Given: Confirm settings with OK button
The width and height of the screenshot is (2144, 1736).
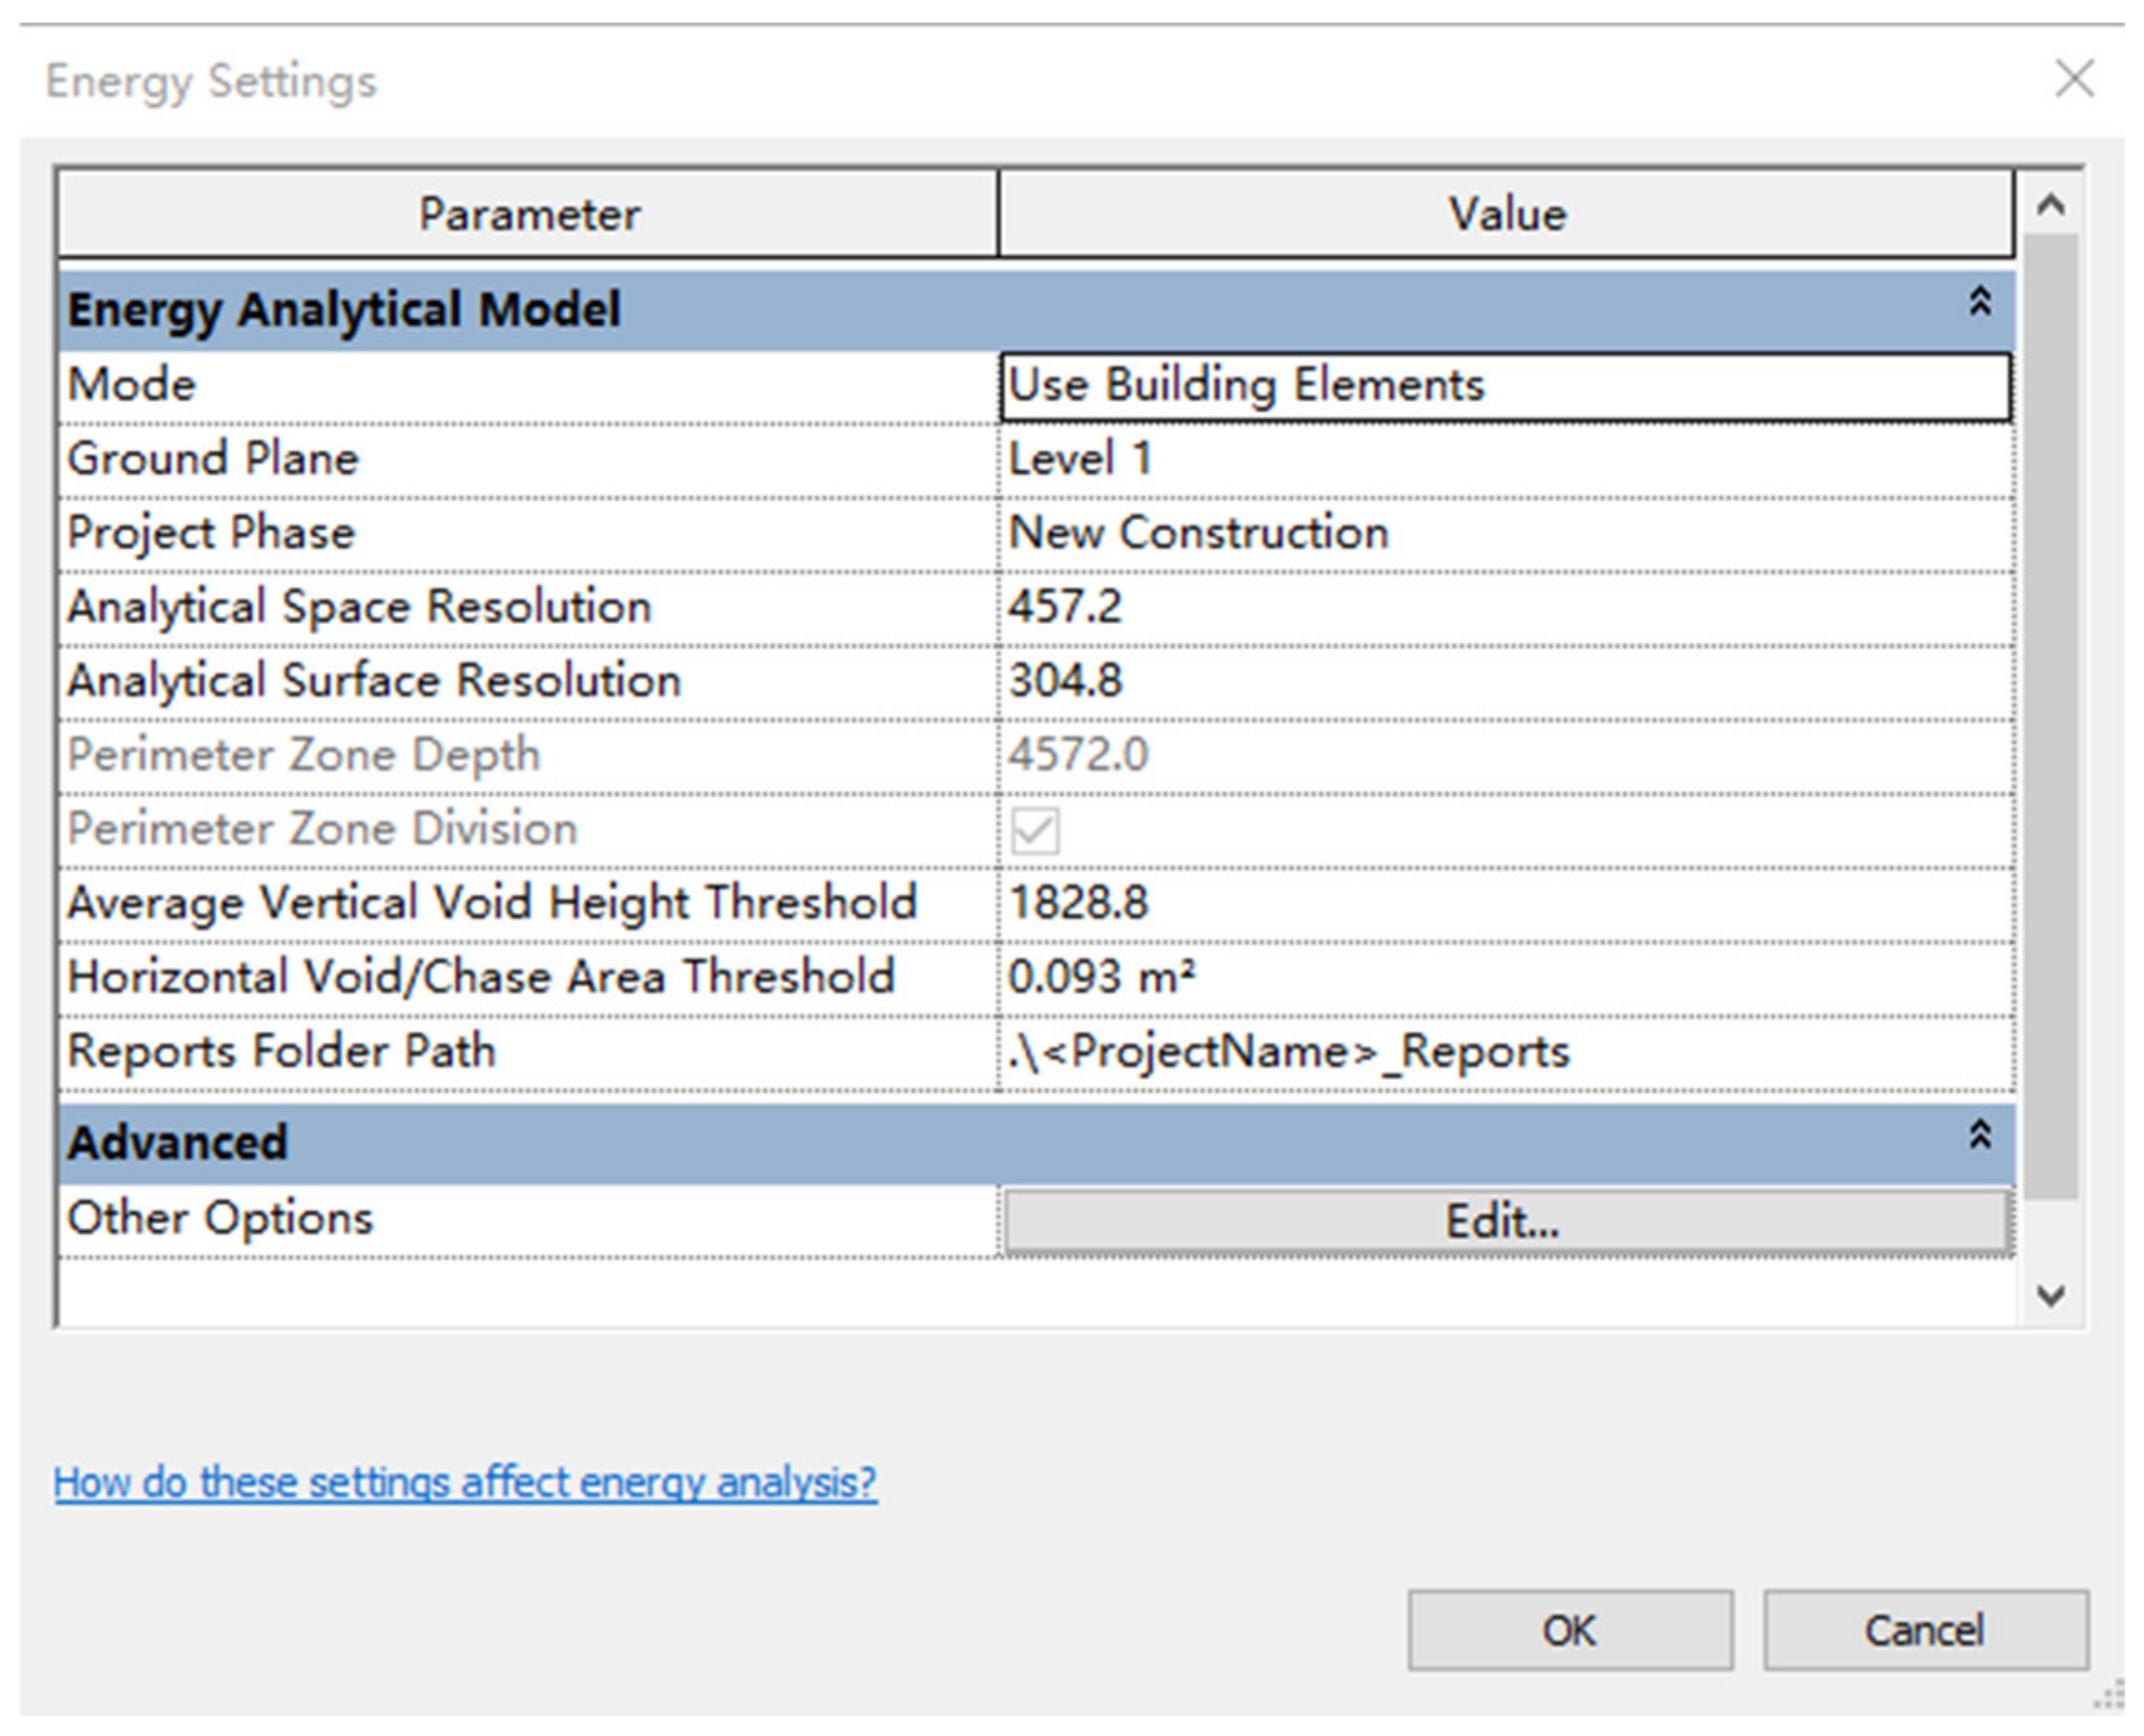Looking at the screenshot, I should click(1570, 1631).
